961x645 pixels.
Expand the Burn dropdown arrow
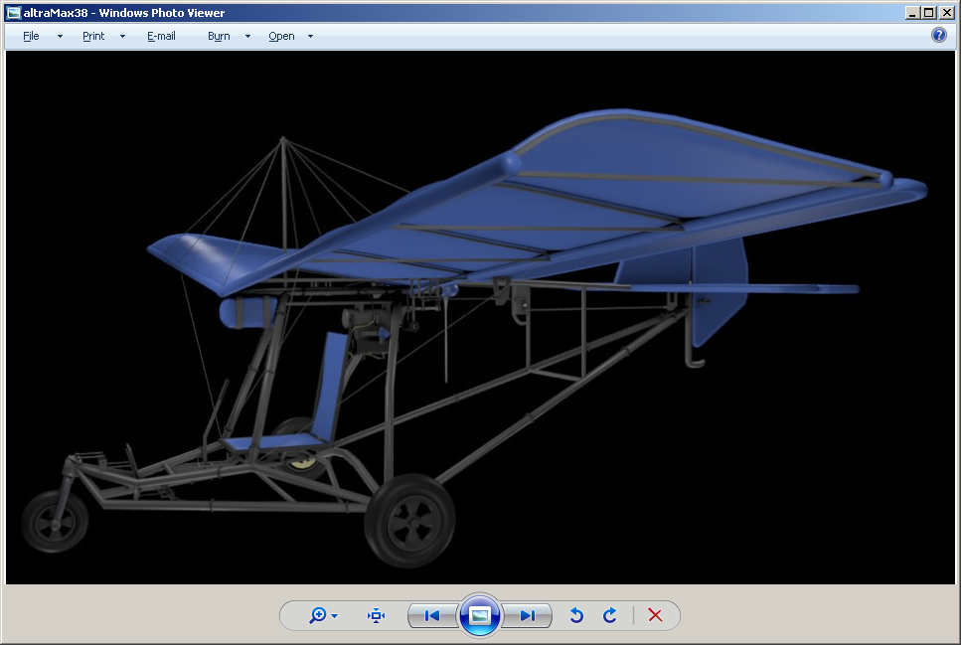coord(247,36)
